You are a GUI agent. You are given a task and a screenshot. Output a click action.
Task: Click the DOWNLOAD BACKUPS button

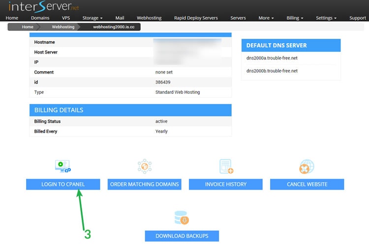182,236
